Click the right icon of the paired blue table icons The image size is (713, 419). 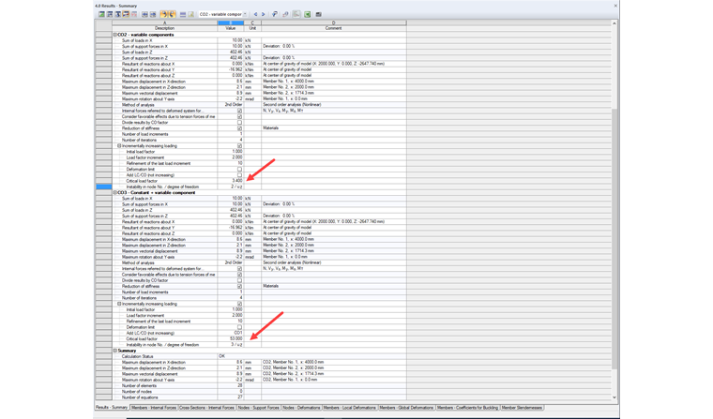[x=153, y=14]
